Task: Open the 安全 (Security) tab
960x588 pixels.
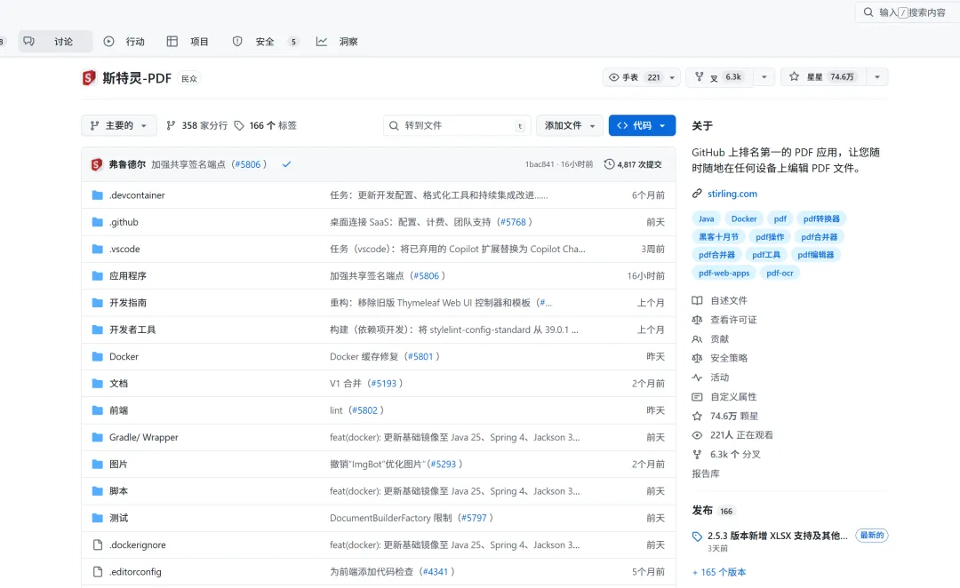Action: point(266,42)
